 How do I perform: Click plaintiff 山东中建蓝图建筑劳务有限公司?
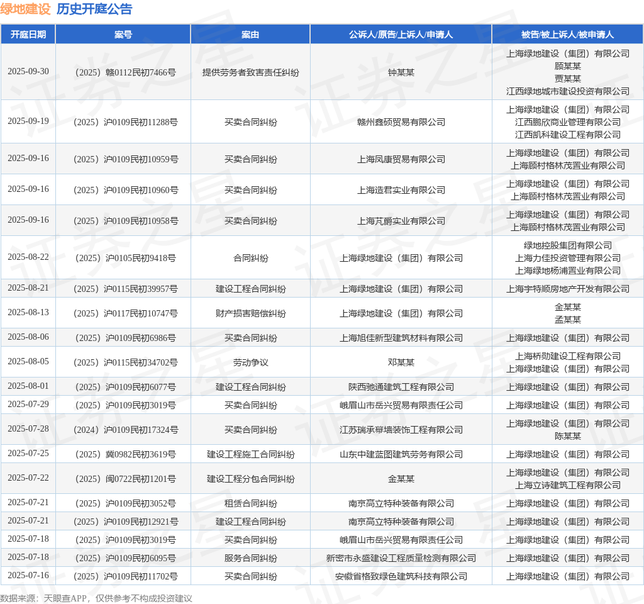coord(401,454)
